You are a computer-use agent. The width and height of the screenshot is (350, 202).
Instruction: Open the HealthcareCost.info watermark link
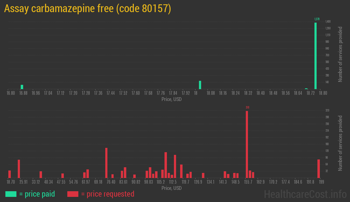pyautogui.click(x=305, y=194)
